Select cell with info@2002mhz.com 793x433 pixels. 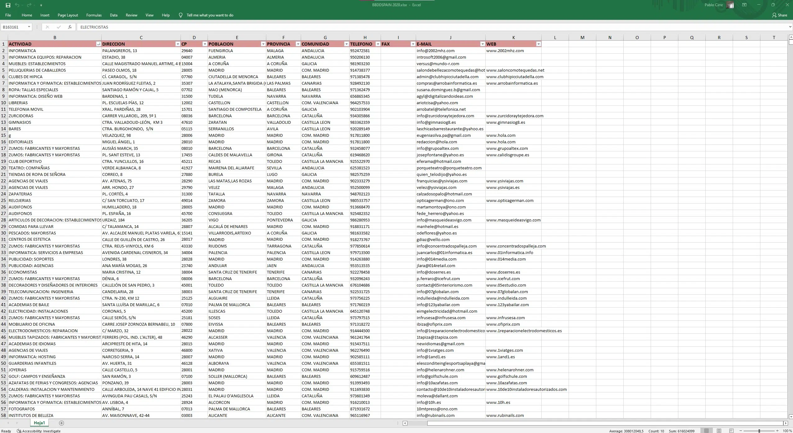coord(451,51)
